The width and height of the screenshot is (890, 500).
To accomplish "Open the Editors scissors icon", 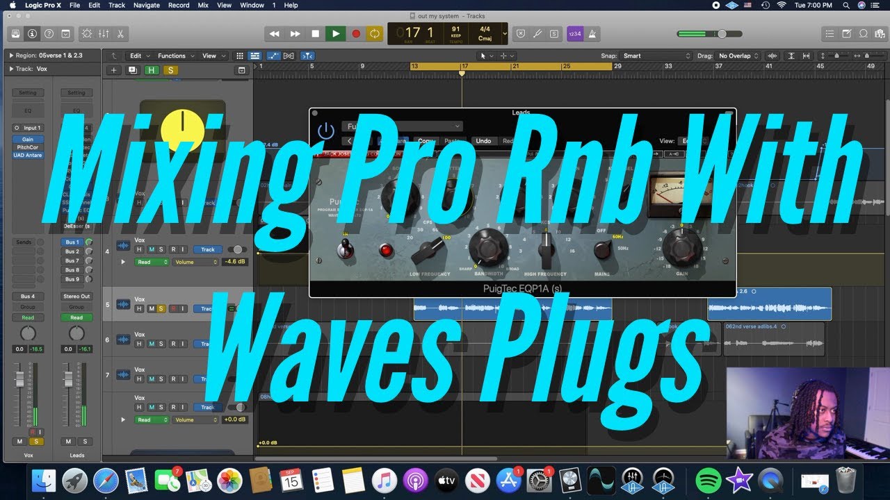I will pyautogui.click(x=120, y=33).
